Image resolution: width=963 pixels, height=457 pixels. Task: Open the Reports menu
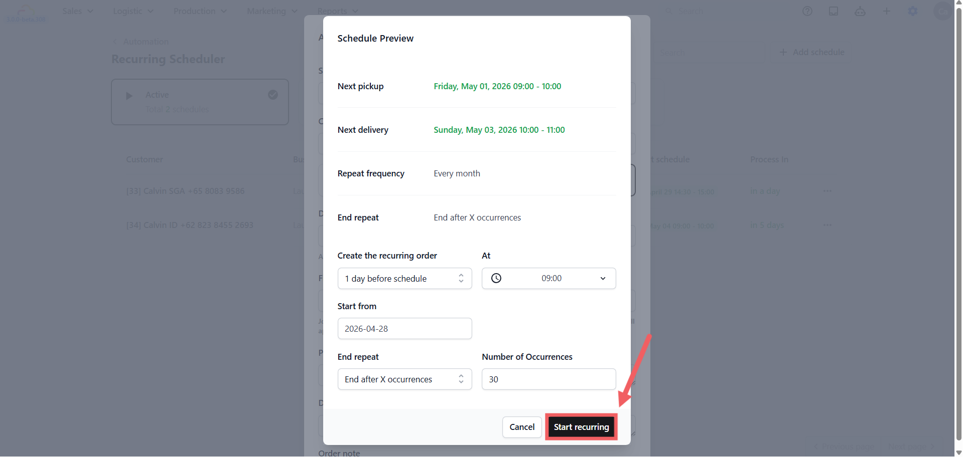coord(337,11)
